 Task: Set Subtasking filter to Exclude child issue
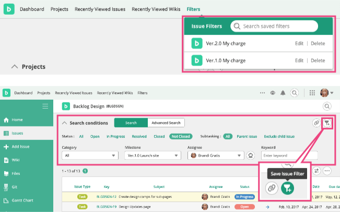[x=279, y=136]
